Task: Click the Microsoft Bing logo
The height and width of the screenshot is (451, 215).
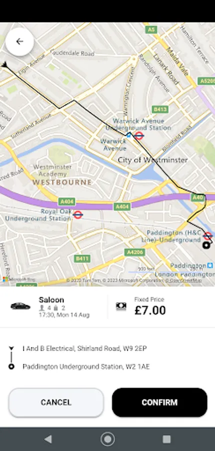Action: coord(15,279)
